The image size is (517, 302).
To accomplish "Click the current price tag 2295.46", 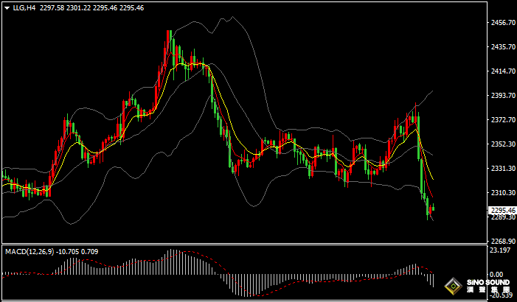I will (502, 210).
